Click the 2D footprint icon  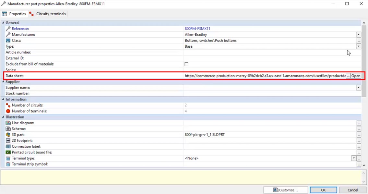coord(8,140)
